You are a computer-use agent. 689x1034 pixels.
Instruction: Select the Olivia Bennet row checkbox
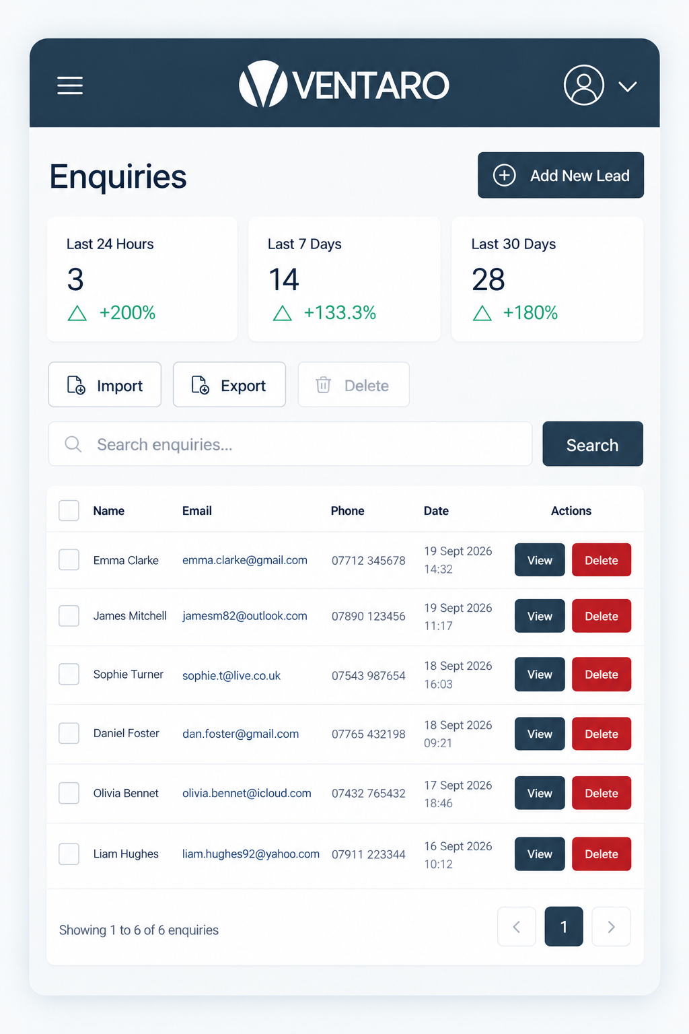tap(69, 793)
